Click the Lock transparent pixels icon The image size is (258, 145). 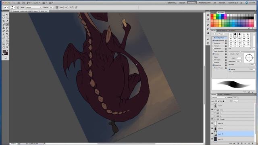coord(216,101)
